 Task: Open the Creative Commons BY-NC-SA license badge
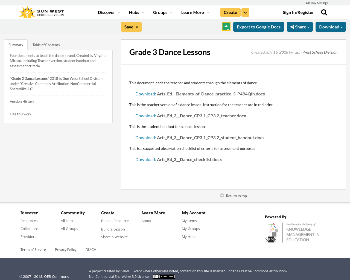tap(164, 276)
